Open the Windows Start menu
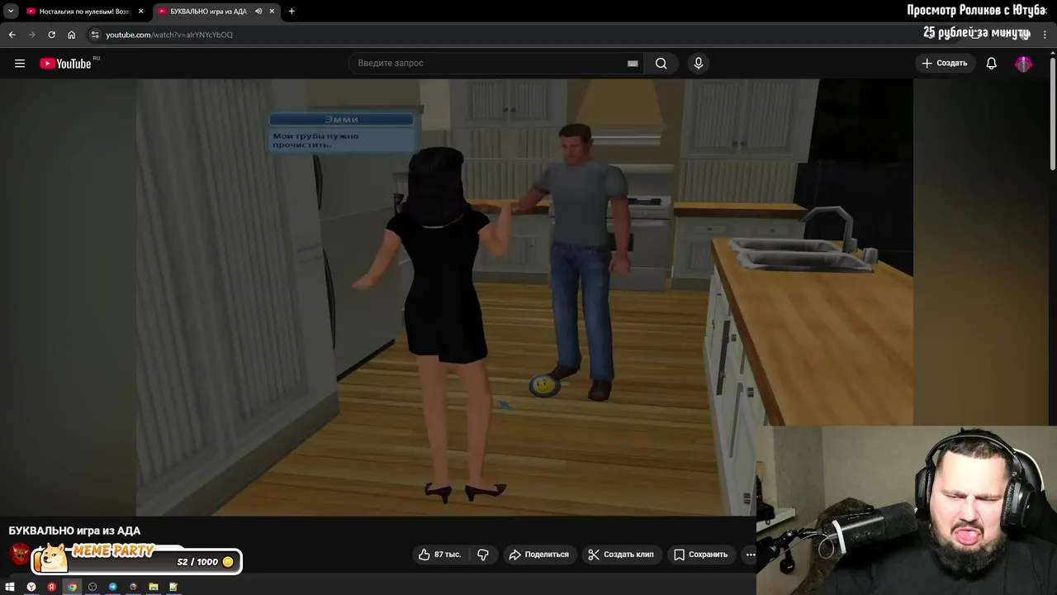The image size is (1057, 595). pos(10,587)
